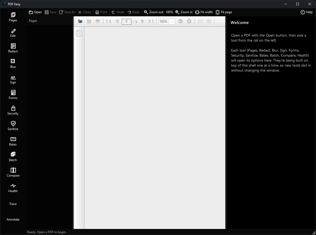
Task: Click Zoom out in top toolbar
Action: click(154, 12)
